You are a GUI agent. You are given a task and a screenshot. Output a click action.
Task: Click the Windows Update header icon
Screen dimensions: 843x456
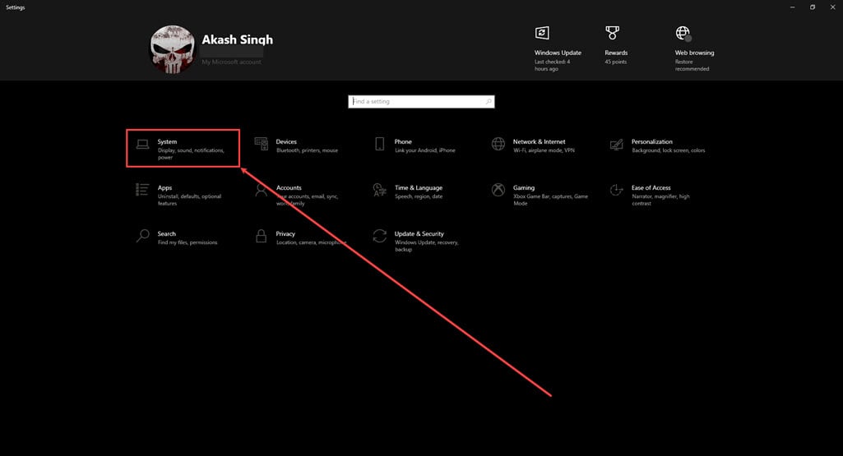tap(542, 33)
